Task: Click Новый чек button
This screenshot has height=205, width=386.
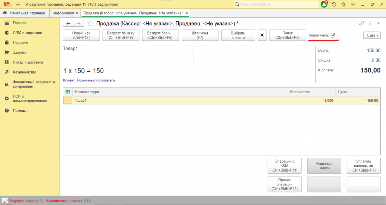Action: (x=81, y=35)
